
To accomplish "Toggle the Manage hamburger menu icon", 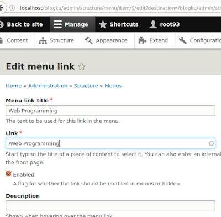I will click(57, 24).
